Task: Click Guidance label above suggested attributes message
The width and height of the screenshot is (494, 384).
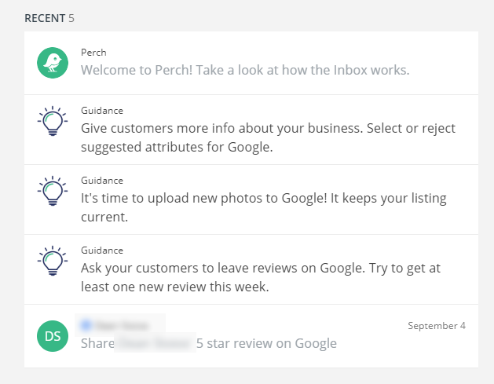Action: click(x=102, y=111)
